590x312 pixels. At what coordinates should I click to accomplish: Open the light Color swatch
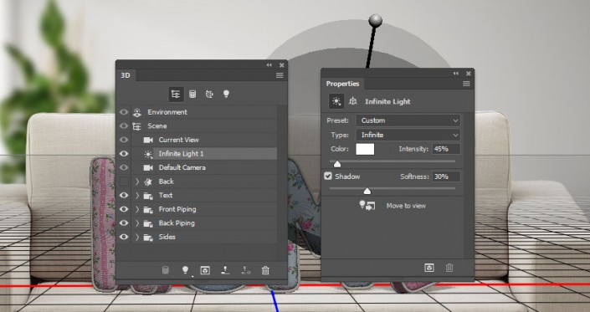pyautogui.click(x=365, y=149)
